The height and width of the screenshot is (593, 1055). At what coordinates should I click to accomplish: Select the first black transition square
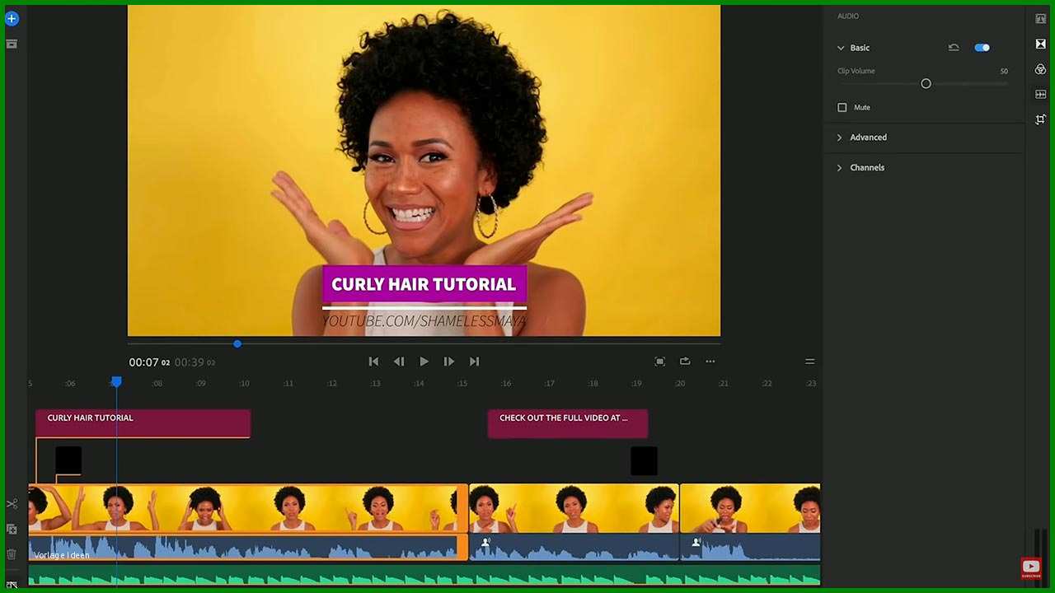pos(68,460)
